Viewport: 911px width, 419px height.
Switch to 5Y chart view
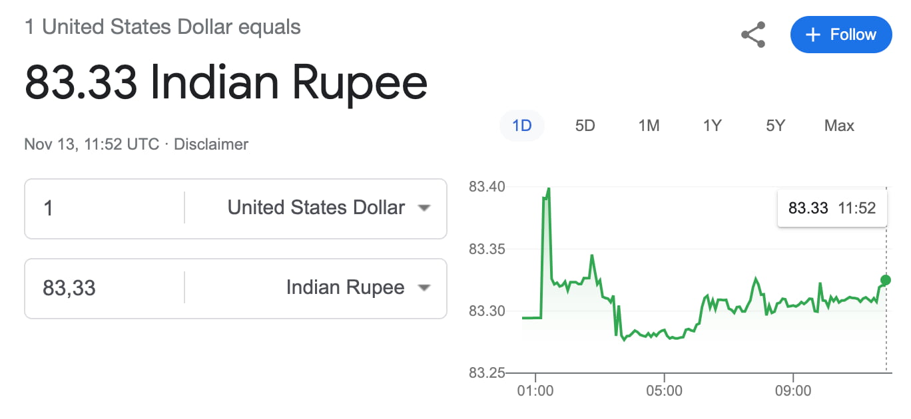tap(775, 126)
